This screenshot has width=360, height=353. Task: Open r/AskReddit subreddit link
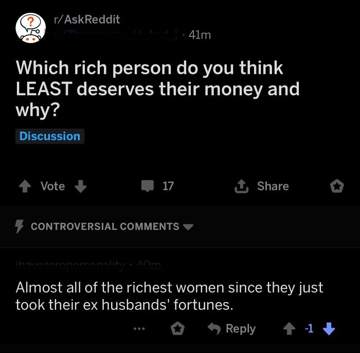87,20
